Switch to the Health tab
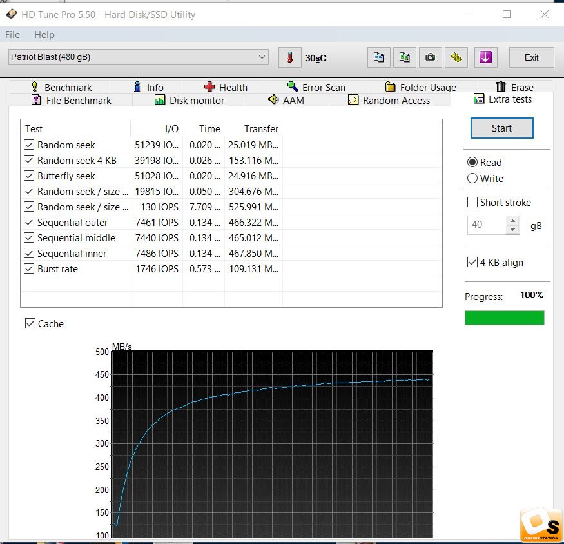Viewport: 564px width, 544px height. click(226, 87)
